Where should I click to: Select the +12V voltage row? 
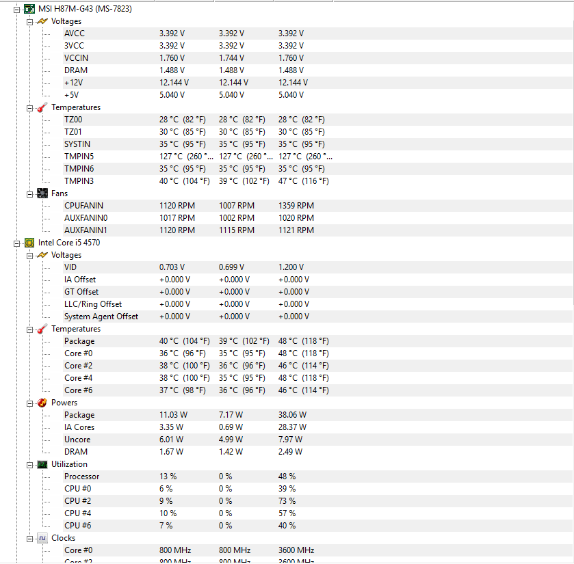click(x=317, y=83)
